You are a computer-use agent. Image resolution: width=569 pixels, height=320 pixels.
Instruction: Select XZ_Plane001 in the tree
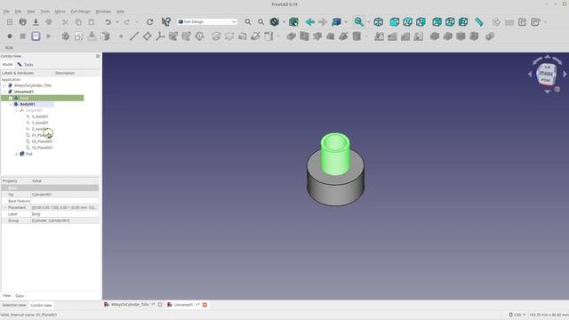pyautogui.click(x=42, y=141)
